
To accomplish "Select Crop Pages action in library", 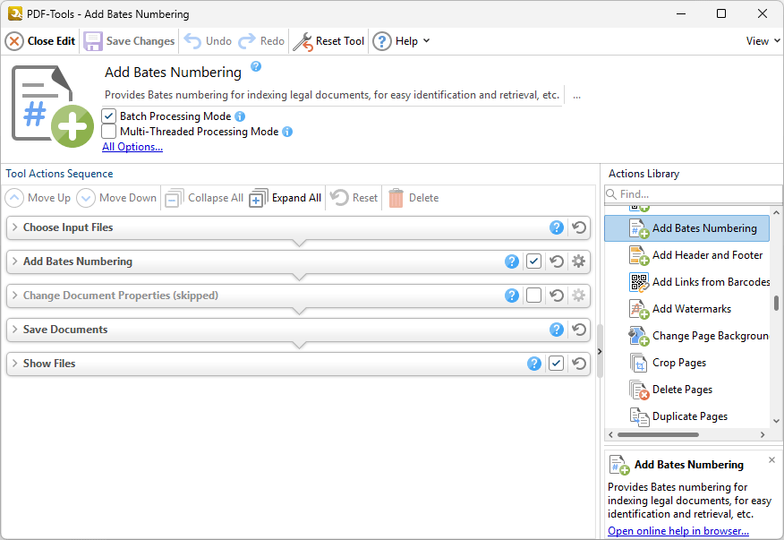I will 678,363.
